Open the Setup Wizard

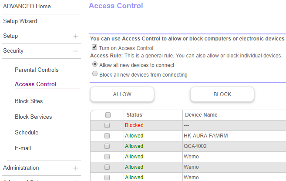(20, 21)
